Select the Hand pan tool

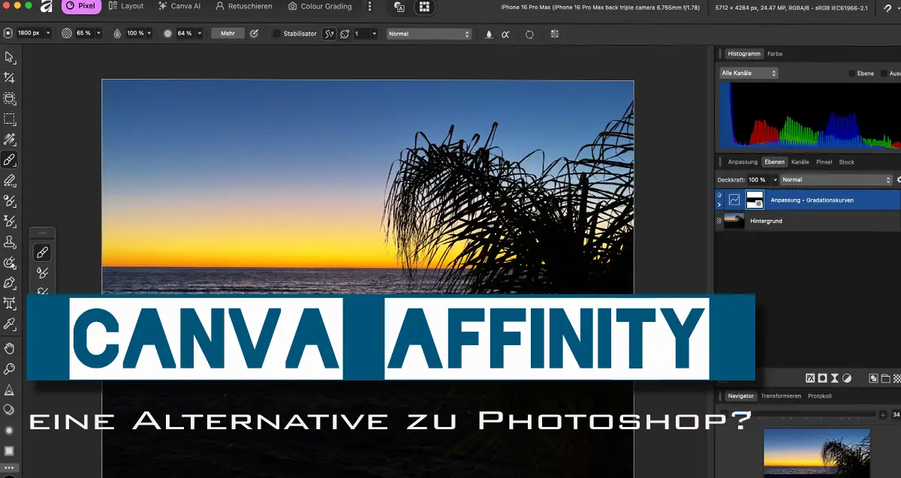tap(10, 348)
